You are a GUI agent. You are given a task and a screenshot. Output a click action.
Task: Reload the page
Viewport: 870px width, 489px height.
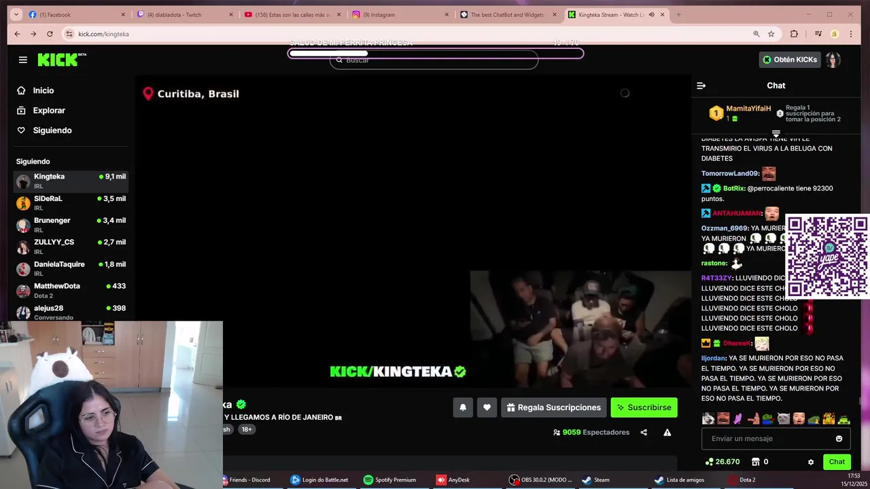click(x=50, y=34)
